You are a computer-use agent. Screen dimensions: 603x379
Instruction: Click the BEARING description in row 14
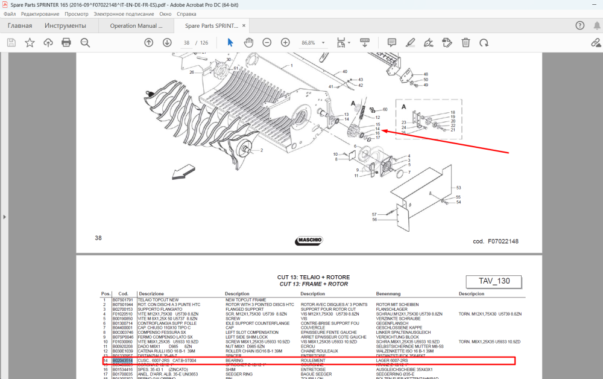(234, 360)
